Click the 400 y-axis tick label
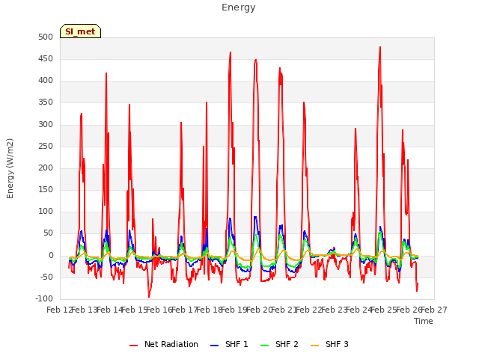 coord(46,81)
